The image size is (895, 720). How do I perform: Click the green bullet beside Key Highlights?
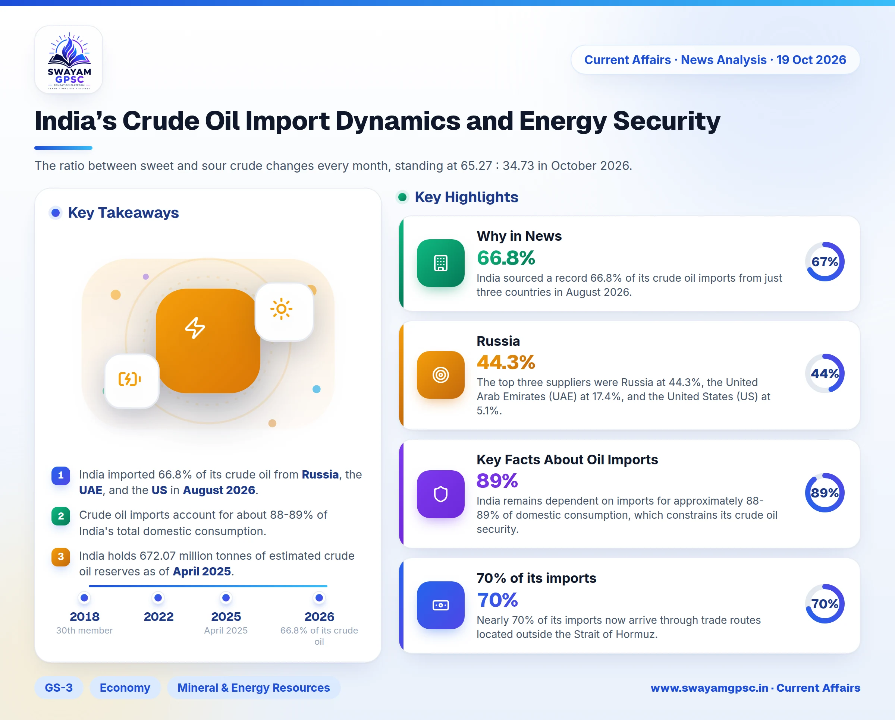[x=402, y=197]
